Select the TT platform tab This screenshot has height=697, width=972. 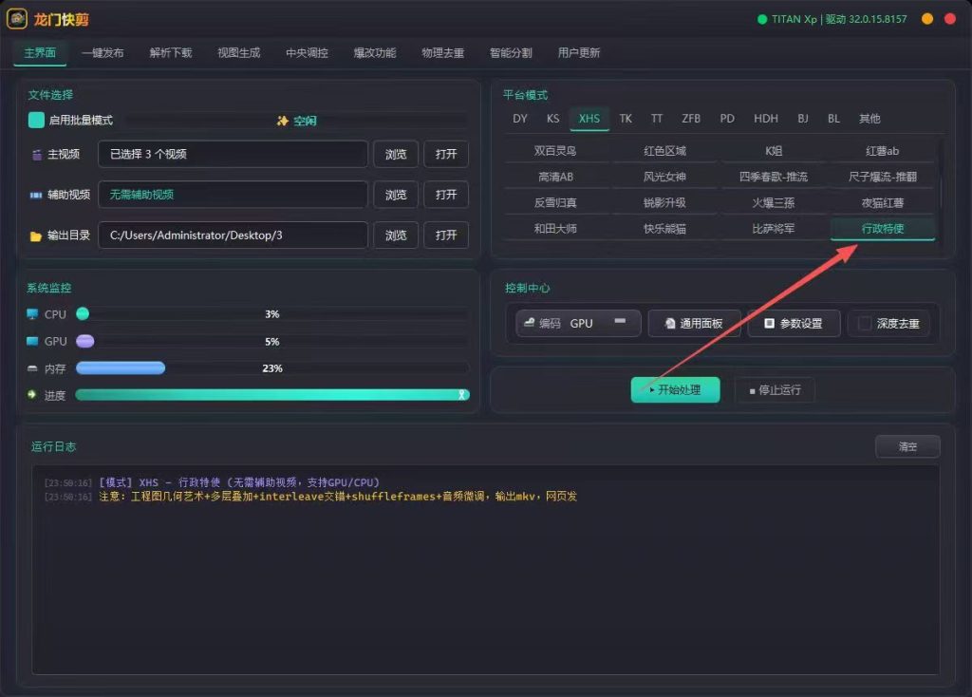click(657, 119)
